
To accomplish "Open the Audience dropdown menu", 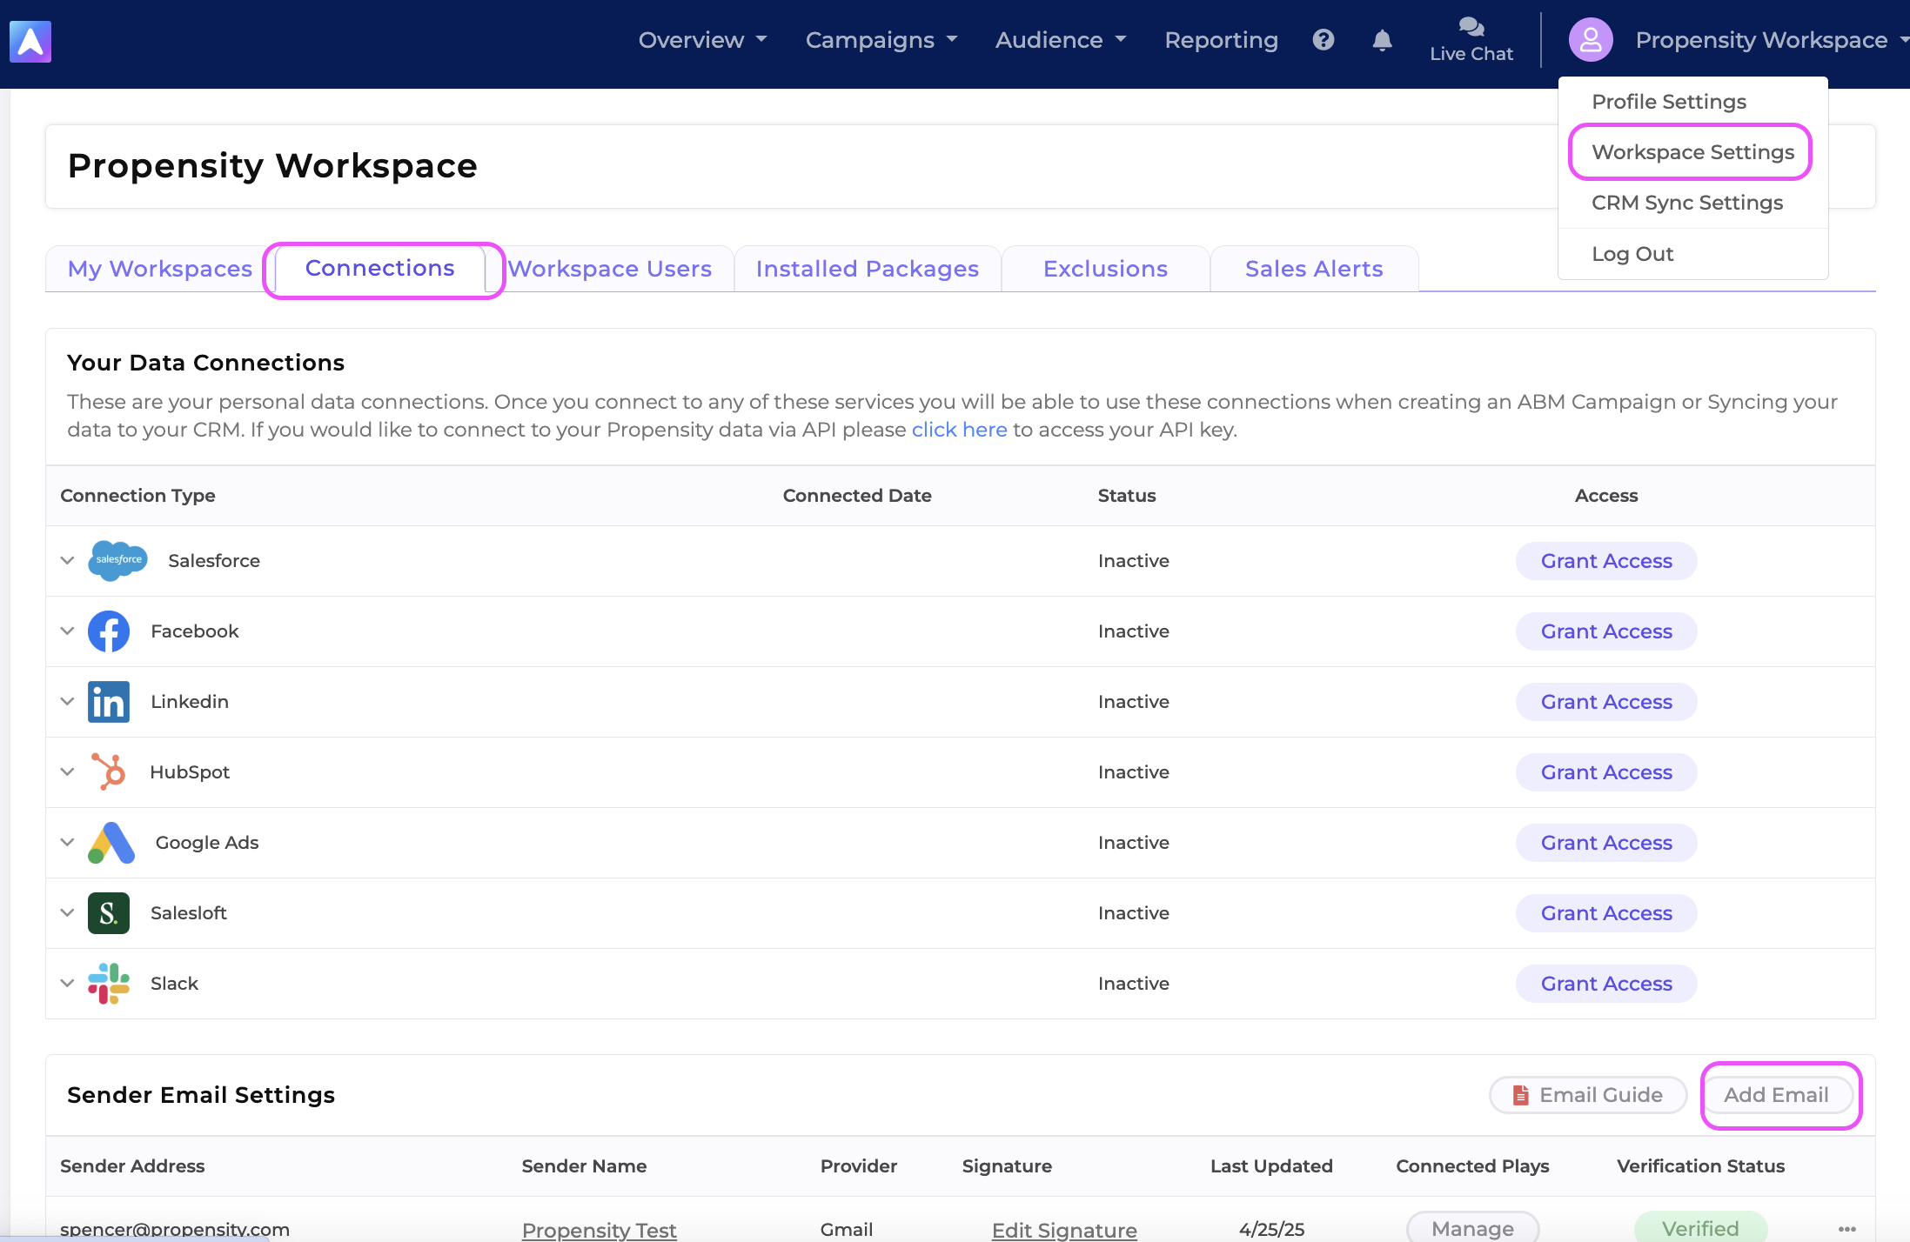I will click(1061, 40).
